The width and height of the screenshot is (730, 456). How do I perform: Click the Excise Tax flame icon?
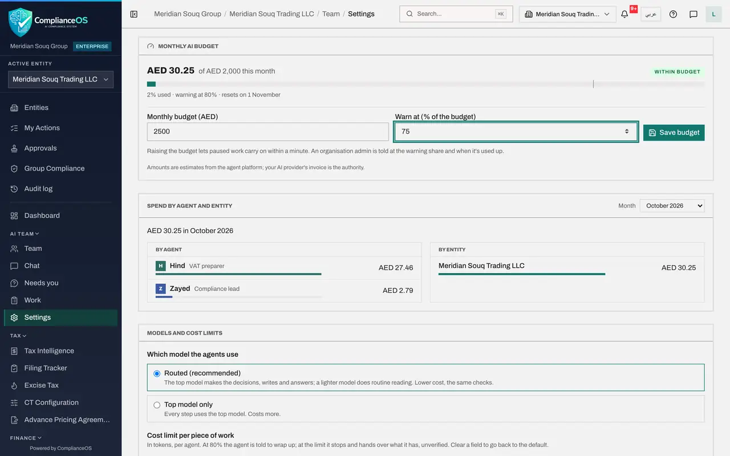click(x=14, y=385)
